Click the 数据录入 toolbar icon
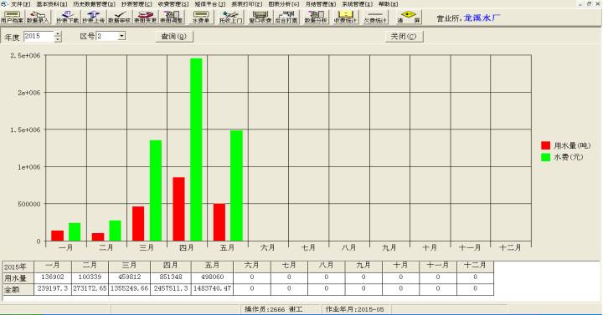Image resolution: width=603 pixels, height=315 pixels. pyautogui.click(x=38, y=18)
